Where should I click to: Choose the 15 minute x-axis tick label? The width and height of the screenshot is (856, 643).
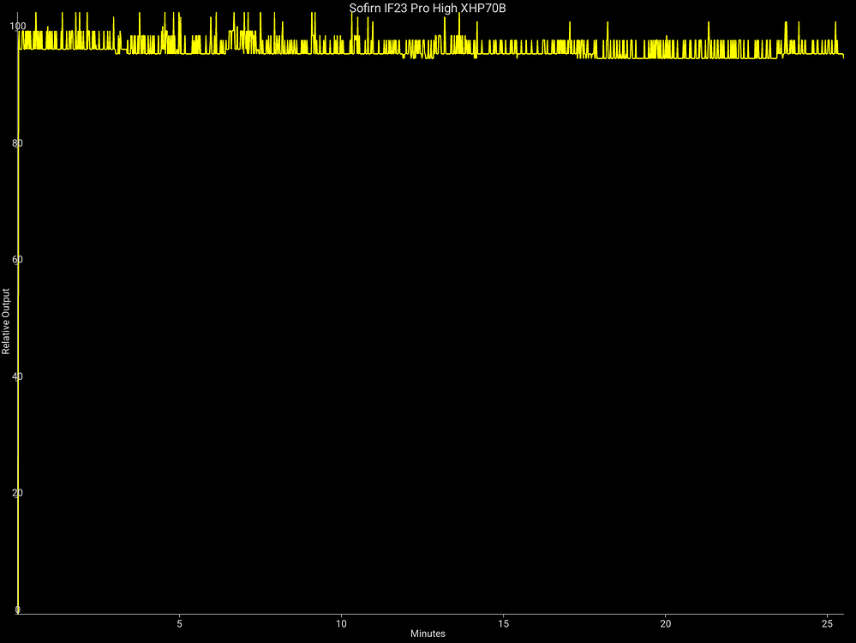[504, 622]
